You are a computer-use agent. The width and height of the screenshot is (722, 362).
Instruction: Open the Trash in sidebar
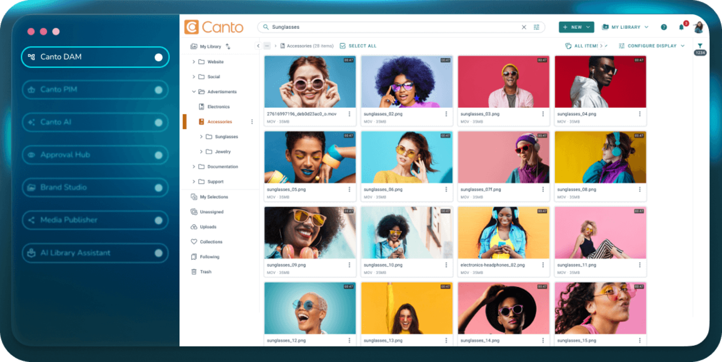click(x=205, y=272)
